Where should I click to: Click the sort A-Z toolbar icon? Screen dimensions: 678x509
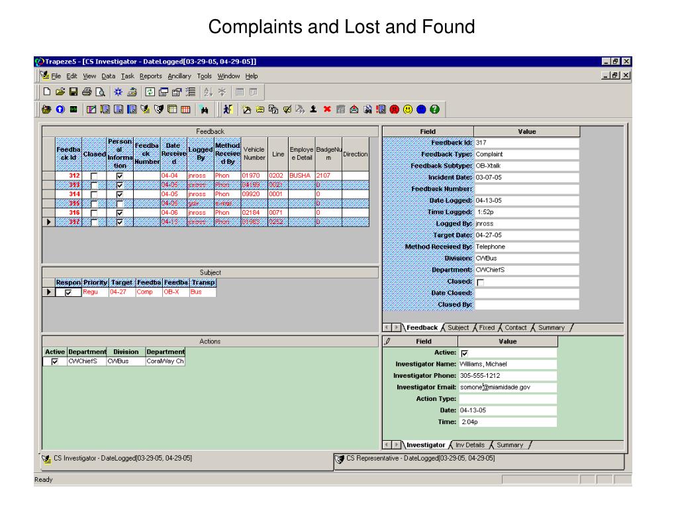tap(208, 91)
